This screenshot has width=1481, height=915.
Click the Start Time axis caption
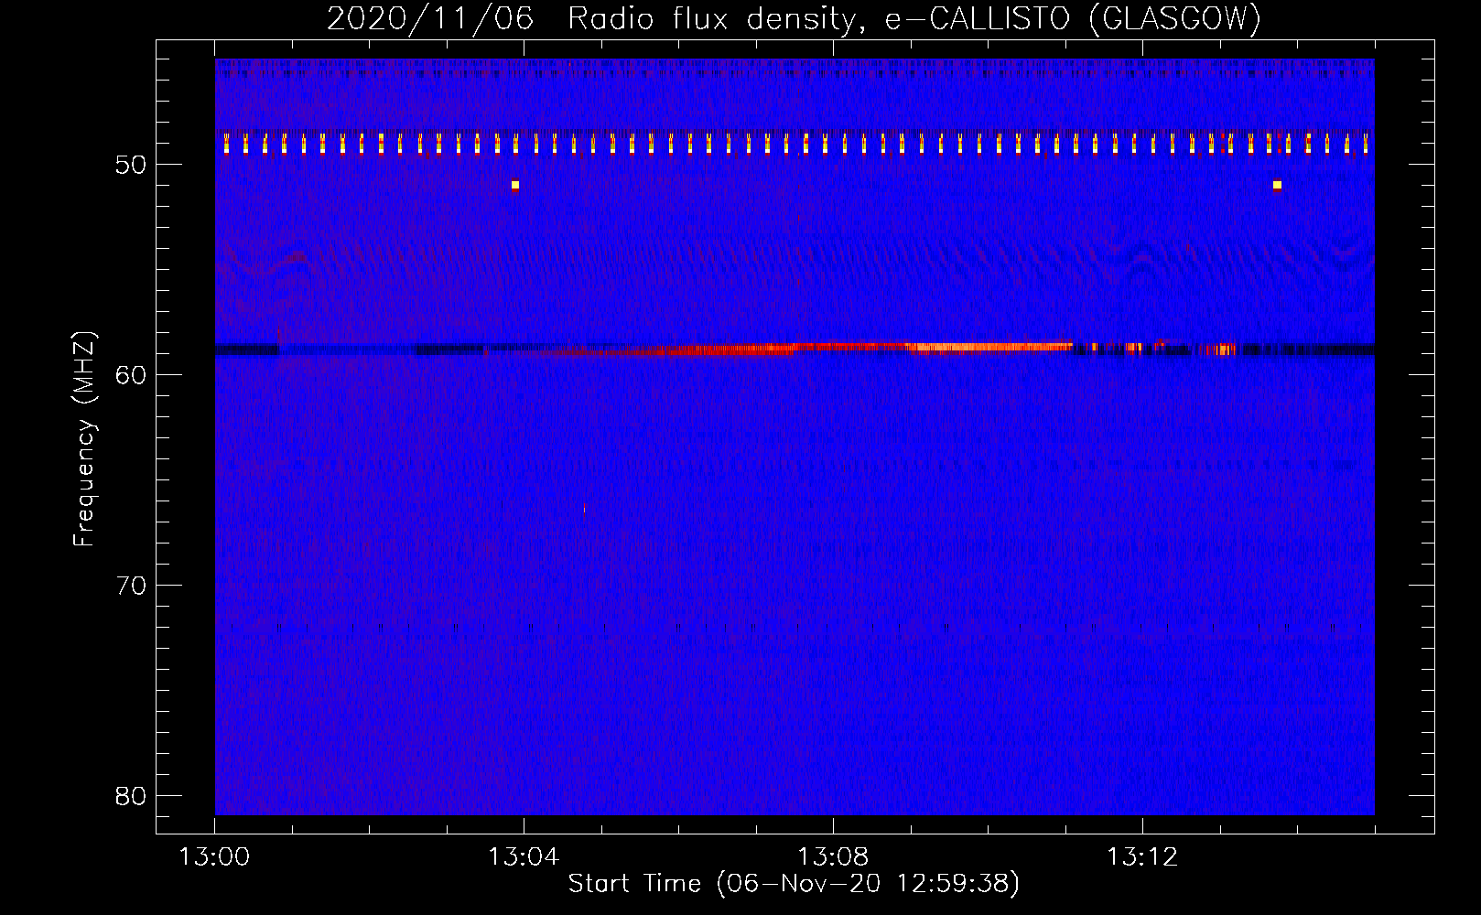coord(794,883)
